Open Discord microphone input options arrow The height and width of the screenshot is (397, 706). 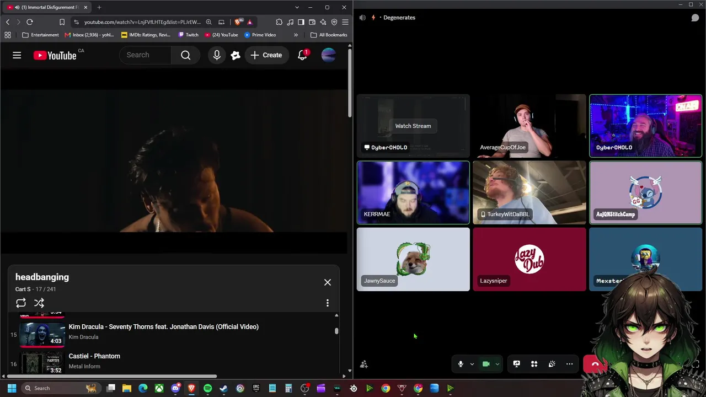[472, 364]
